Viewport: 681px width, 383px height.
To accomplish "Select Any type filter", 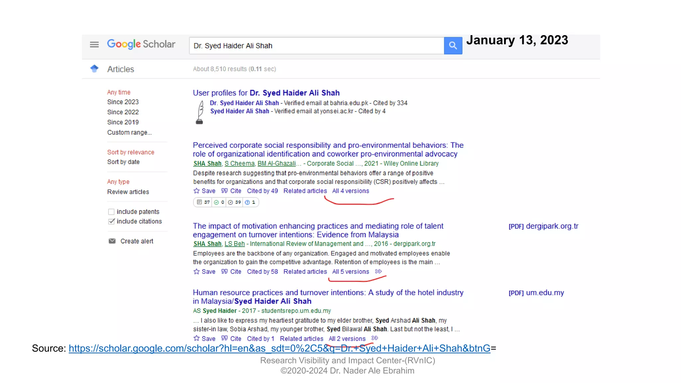I will point(118,182).
